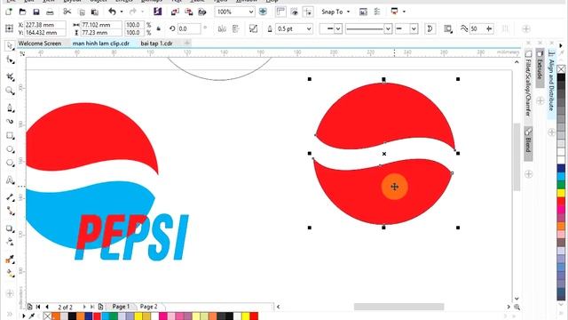Select the Color Eyedropper tool

10,259
